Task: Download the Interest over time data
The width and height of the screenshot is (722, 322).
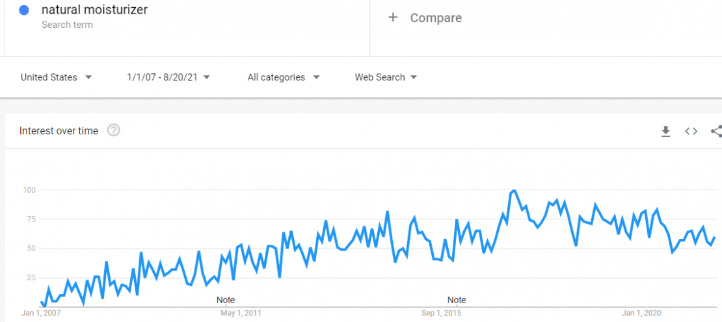Action: (x=665, y=131)
